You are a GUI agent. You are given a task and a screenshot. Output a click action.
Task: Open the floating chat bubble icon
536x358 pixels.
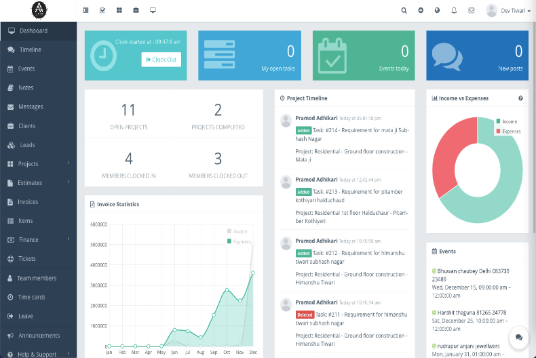pos(518,337)
